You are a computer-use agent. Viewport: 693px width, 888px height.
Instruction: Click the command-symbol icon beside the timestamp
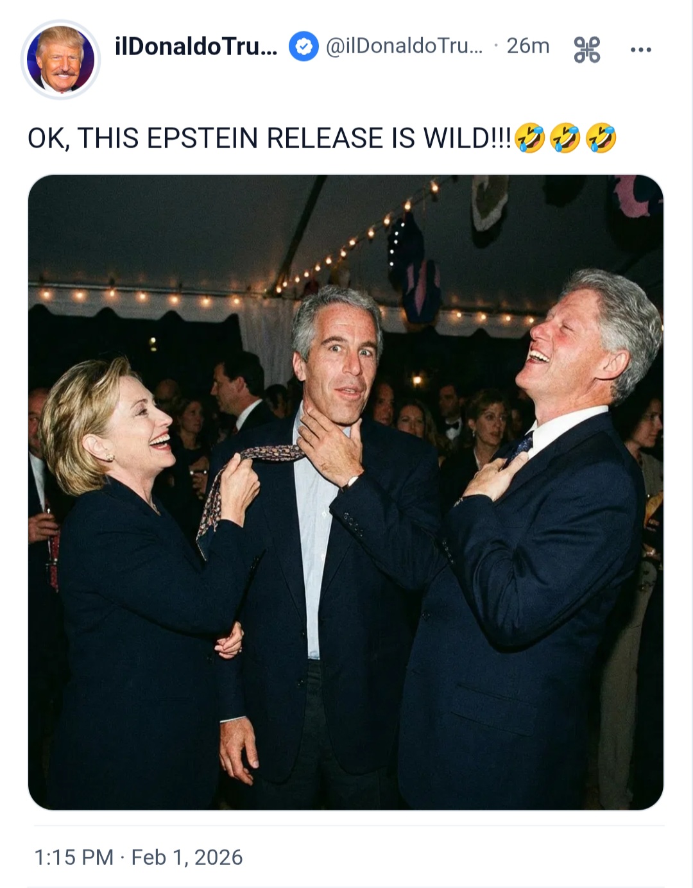(587, 49)
